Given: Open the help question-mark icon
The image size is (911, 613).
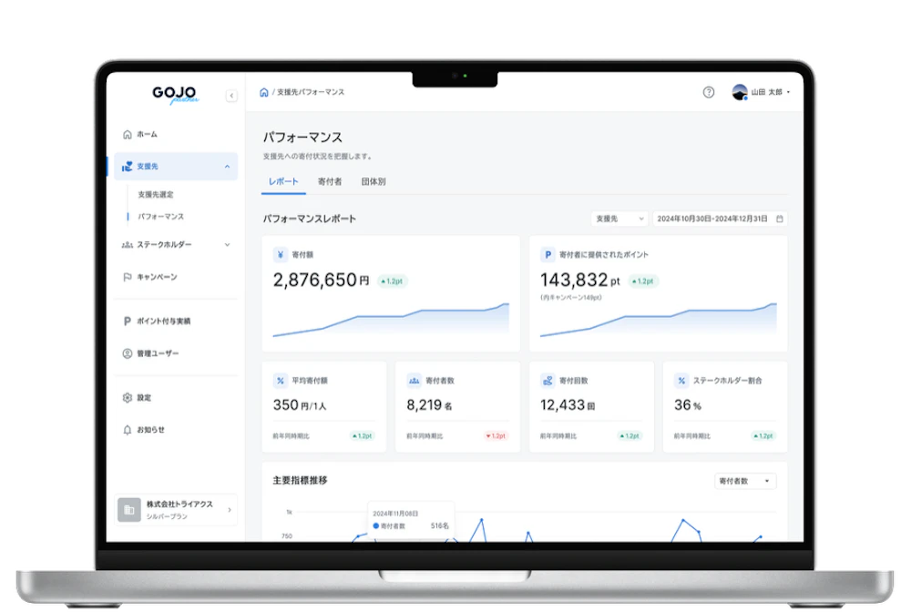Looking at the screenshot, I should (708, 92).
